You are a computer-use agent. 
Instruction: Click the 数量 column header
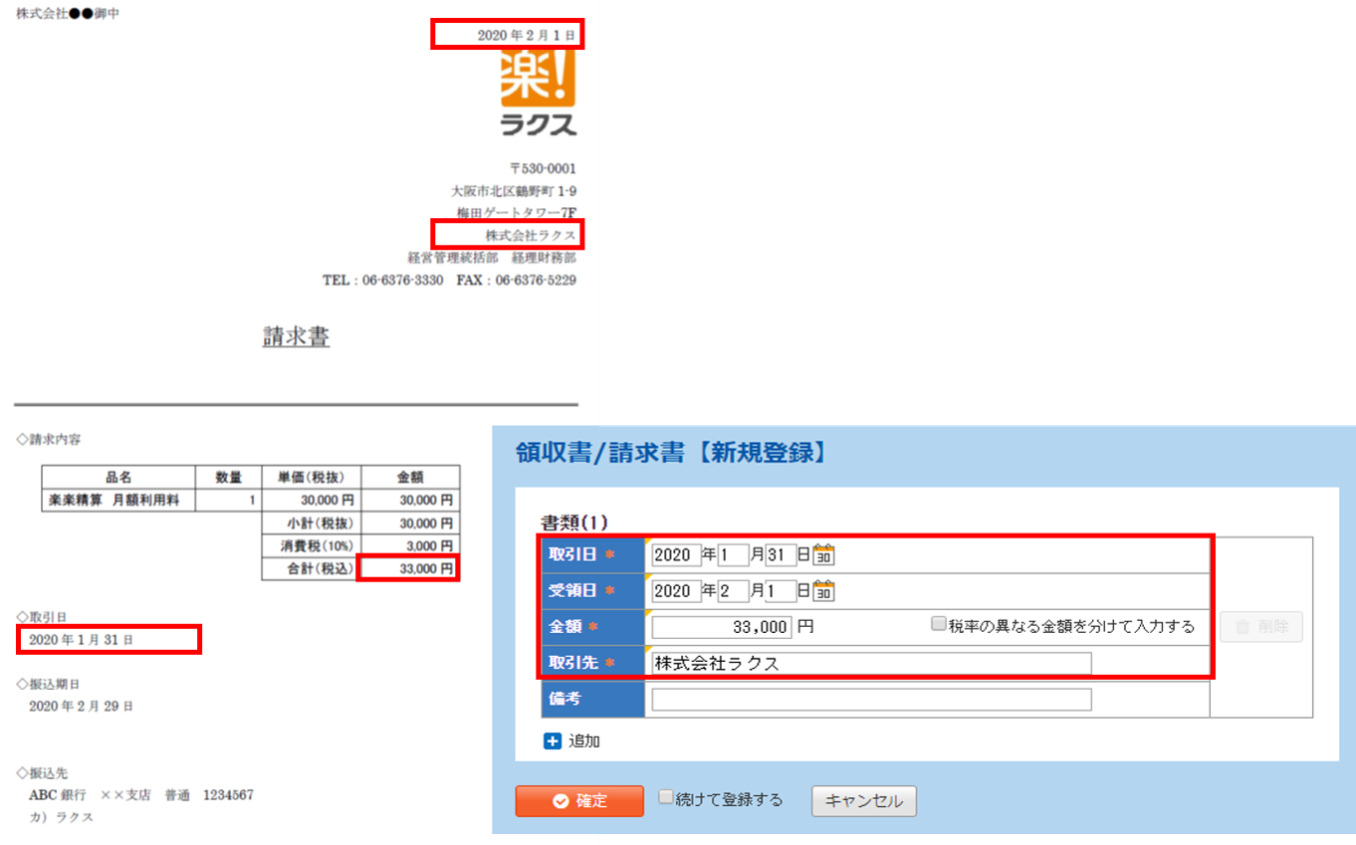tap(229, 477)
